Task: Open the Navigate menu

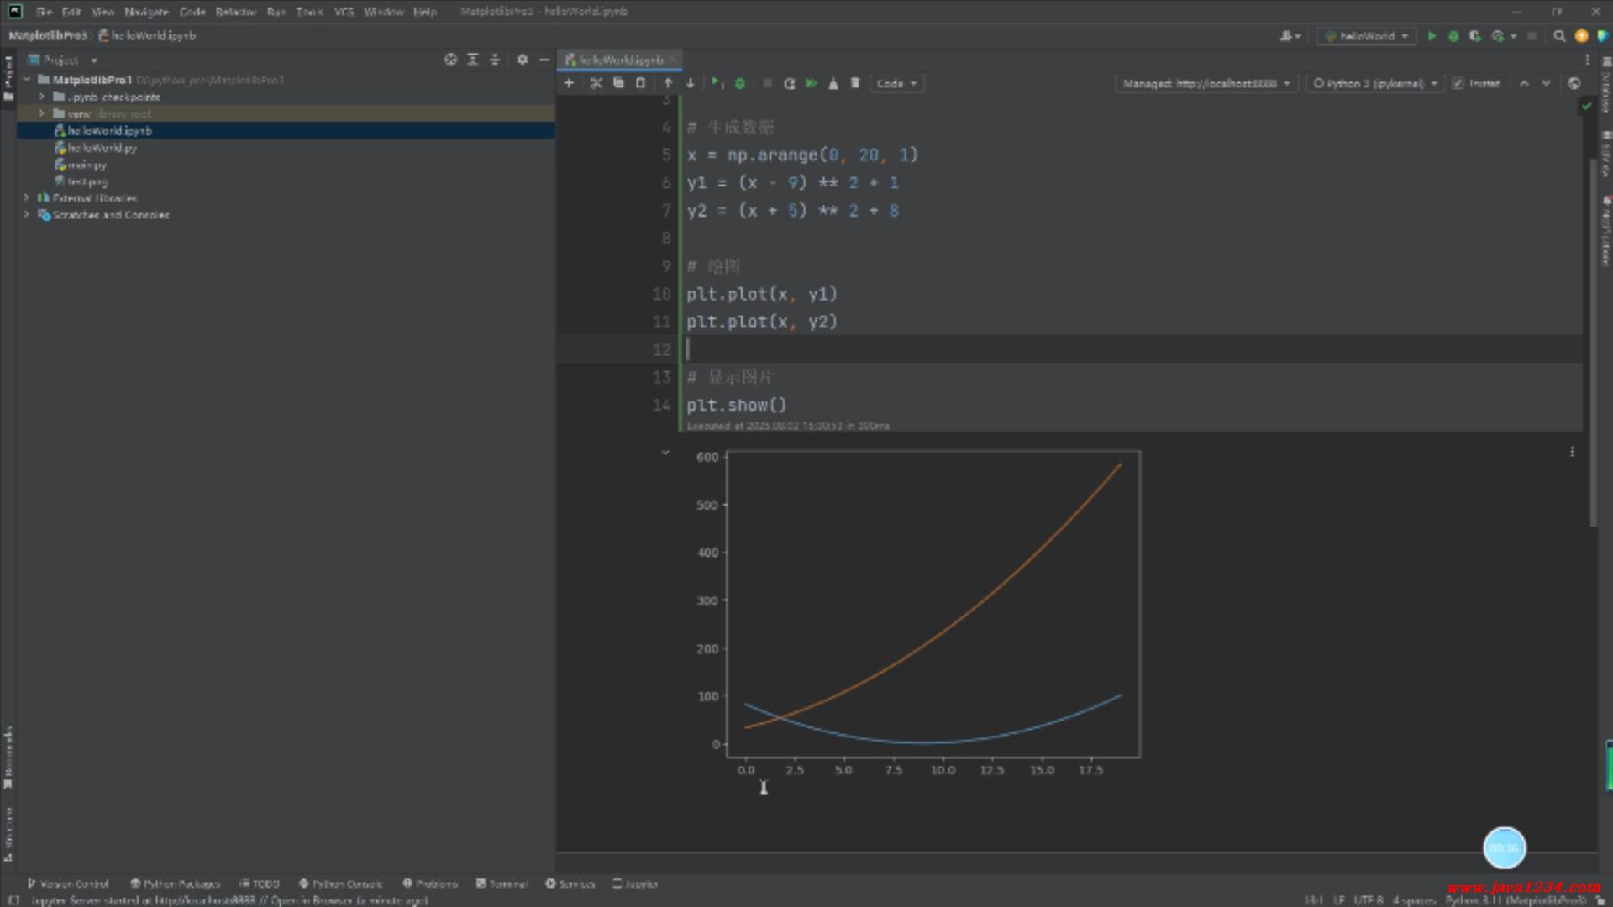Action: coord(146,12)
